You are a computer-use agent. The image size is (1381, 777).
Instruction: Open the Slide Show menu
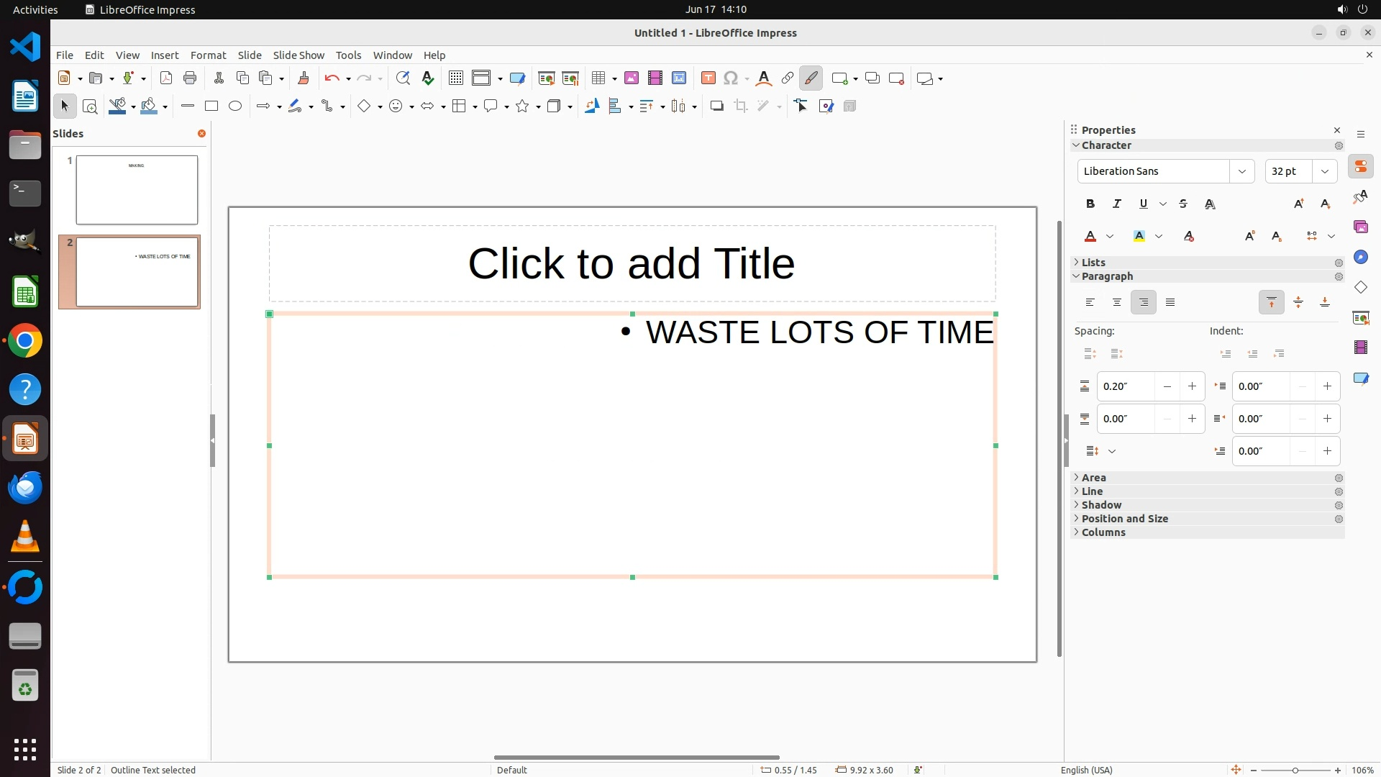click(298, 55)
